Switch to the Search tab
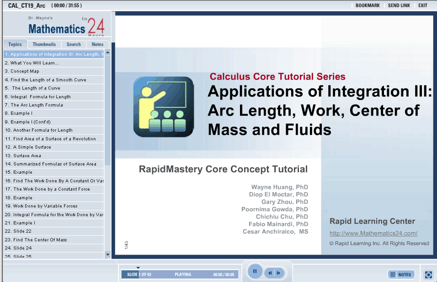The height and width of the screenshot is (282, 437). click(74, 44)
